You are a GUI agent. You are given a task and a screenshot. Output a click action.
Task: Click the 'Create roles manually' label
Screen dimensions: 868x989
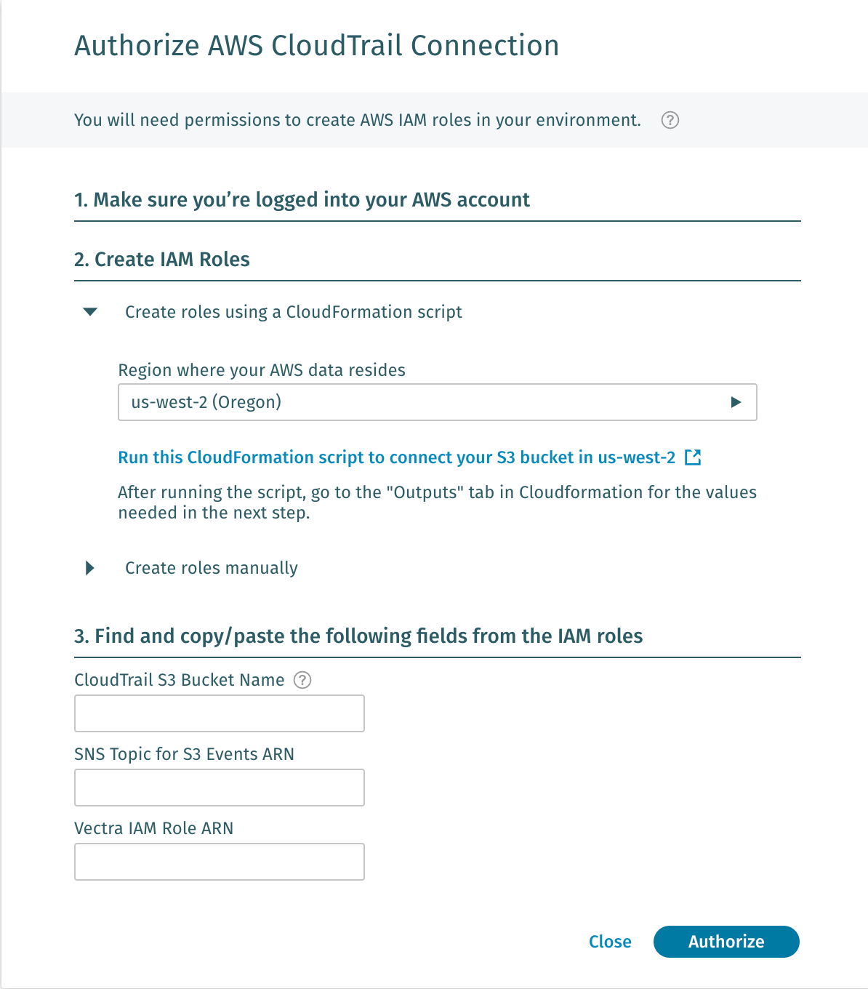point(211,568)
